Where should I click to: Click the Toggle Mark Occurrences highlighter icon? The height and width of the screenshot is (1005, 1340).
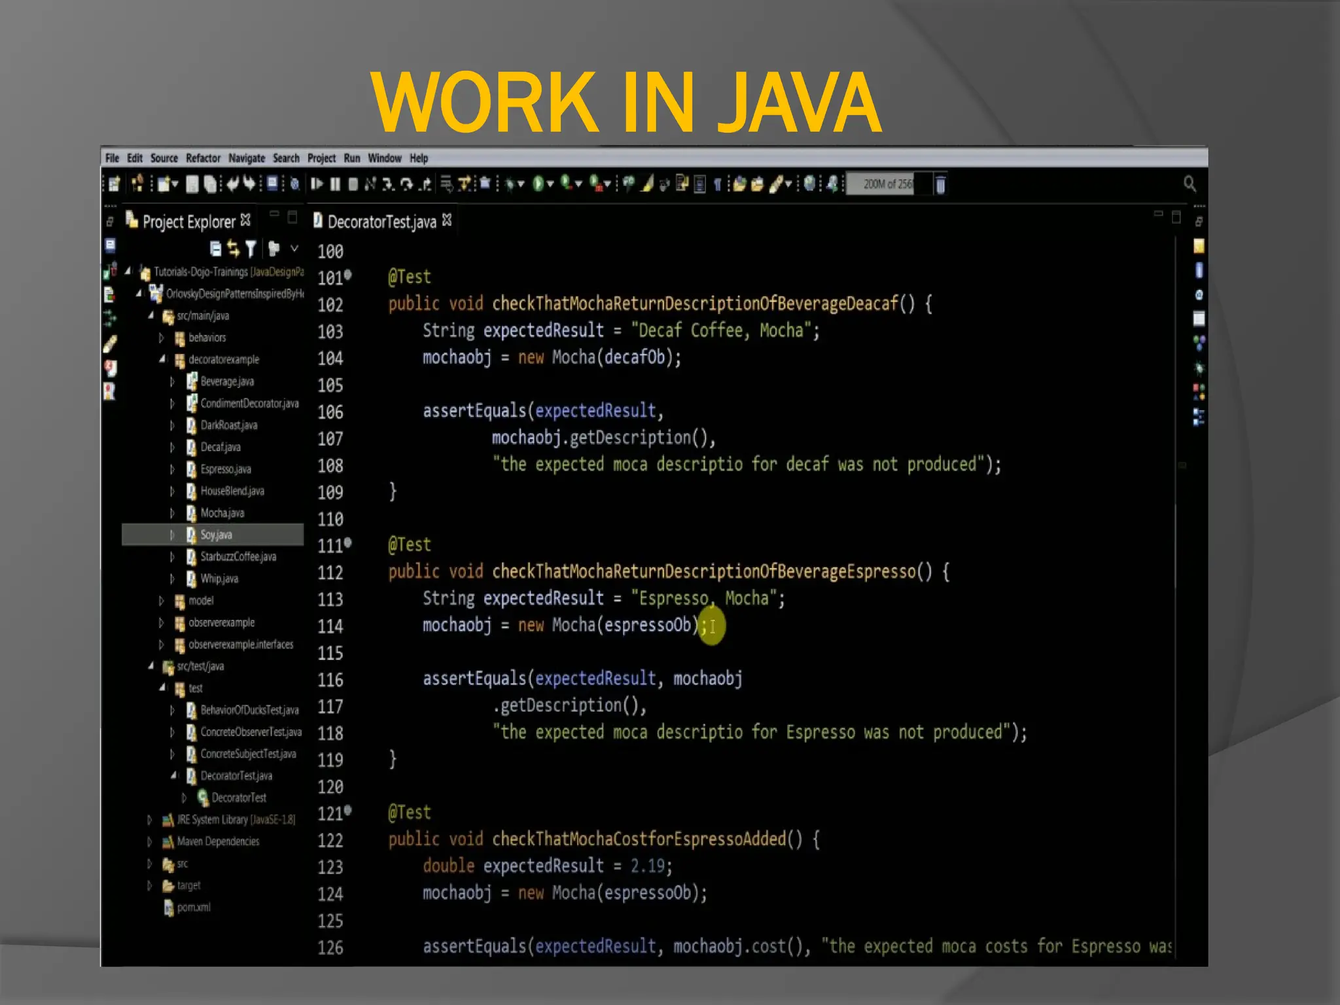(x=646, y=184)
